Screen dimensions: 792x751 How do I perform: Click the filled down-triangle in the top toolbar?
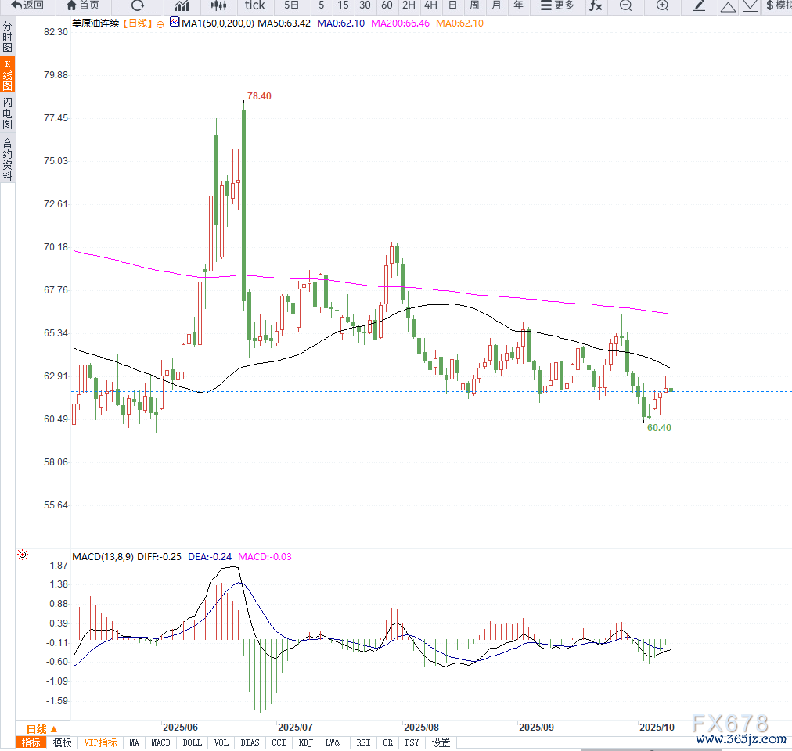pyautogui.click(x=750, y=5)
